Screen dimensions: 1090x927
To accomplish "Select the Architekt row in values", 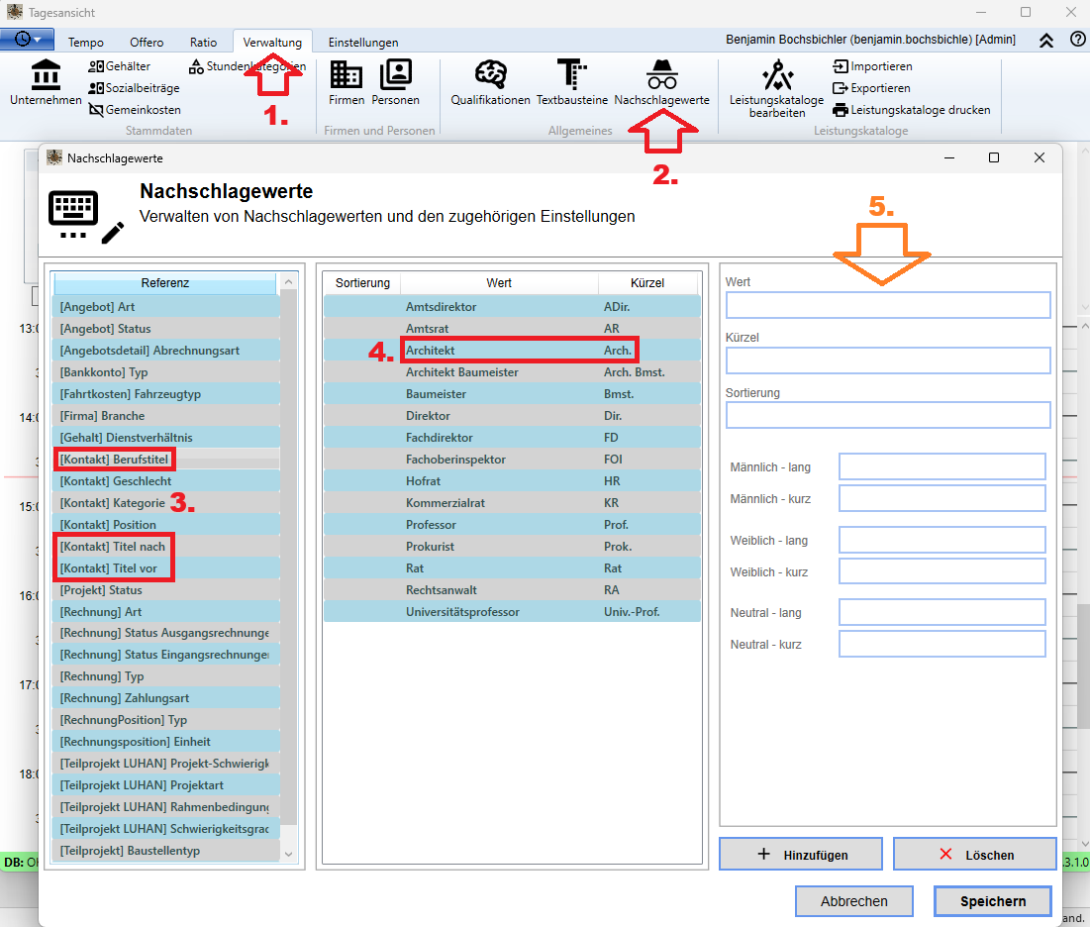I will pyautogui.click(x=512, y=351).
